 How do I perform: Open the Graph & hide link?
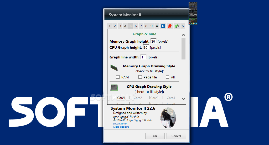coord(144,34)
